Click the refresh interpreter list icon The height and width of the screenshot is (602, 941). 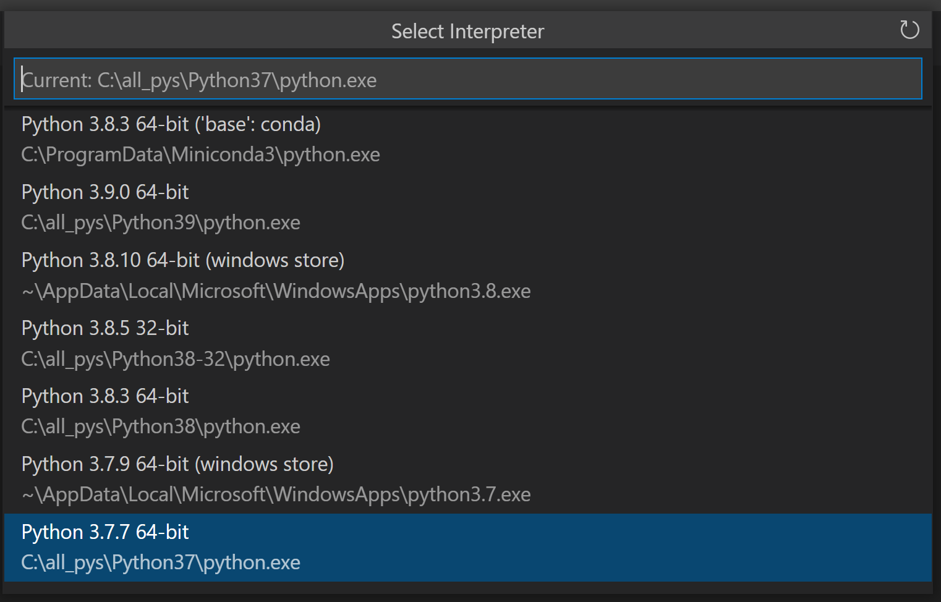909,30
